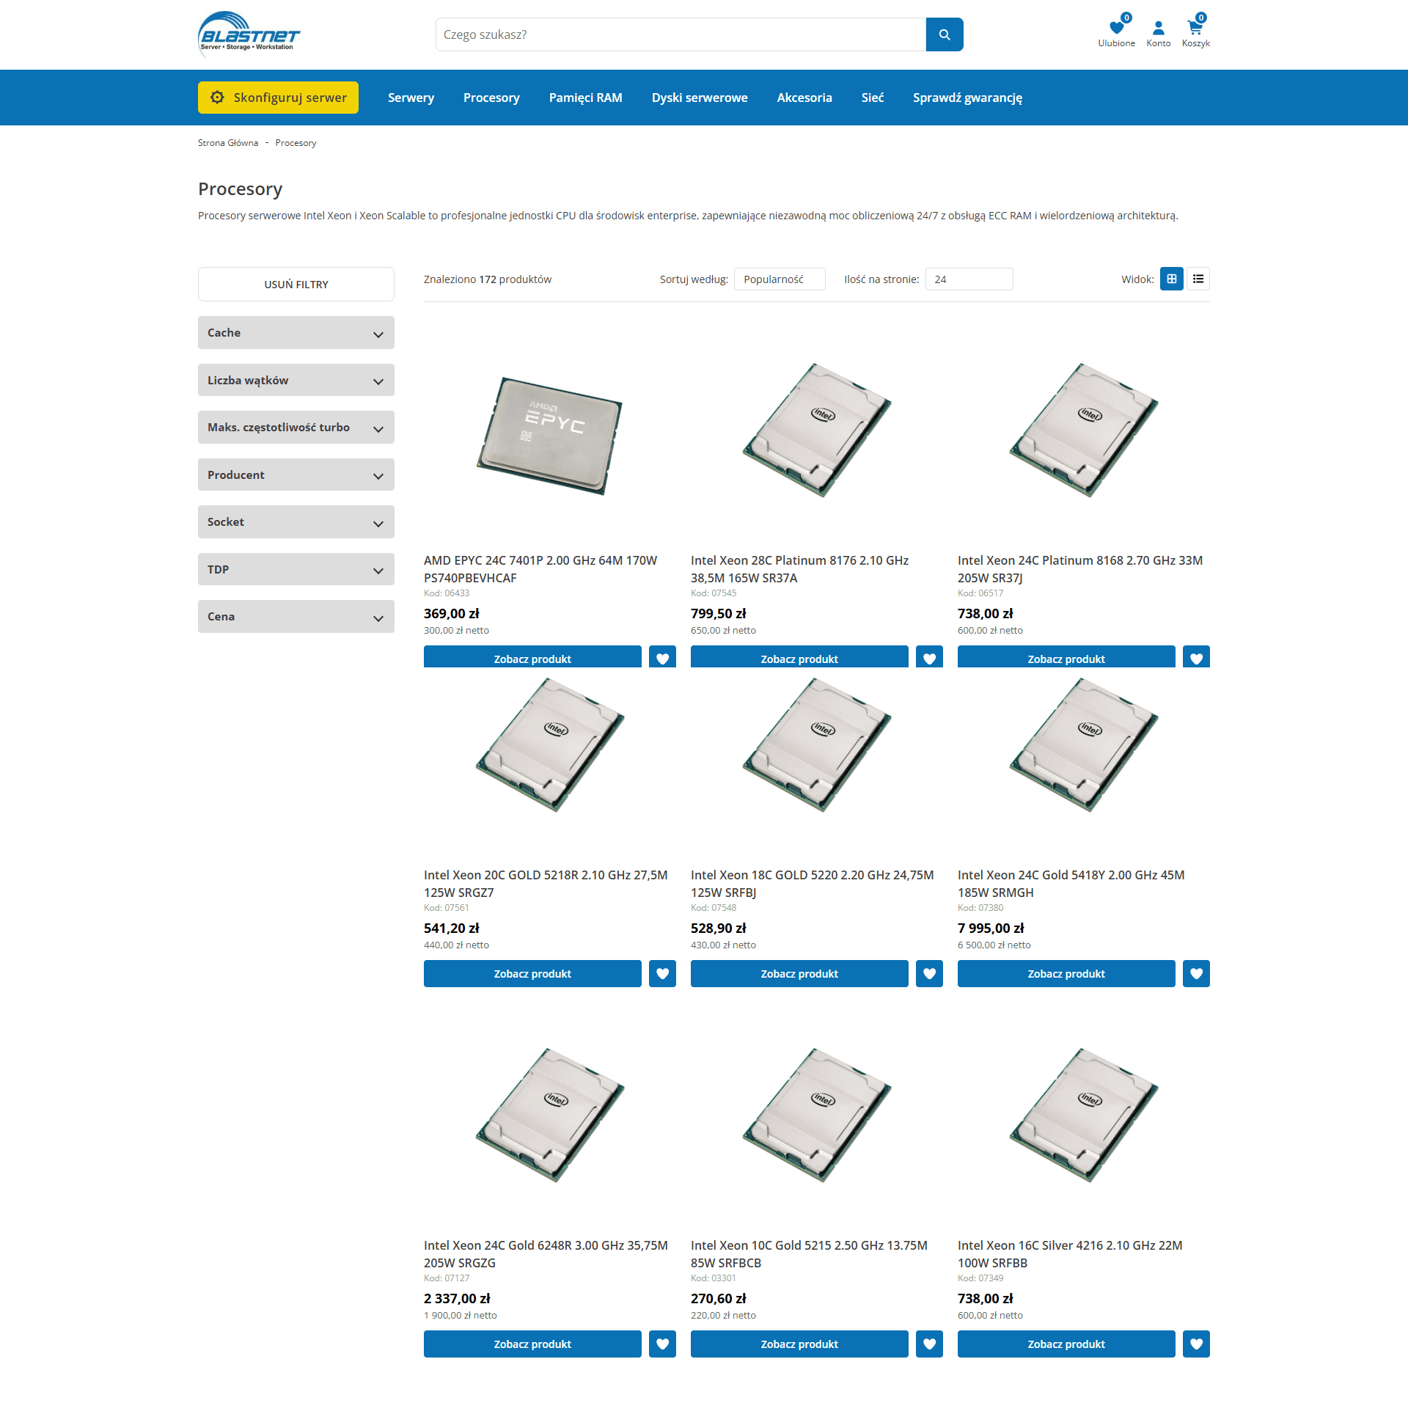Focus the Czego szukasz search field

point(681,34)
